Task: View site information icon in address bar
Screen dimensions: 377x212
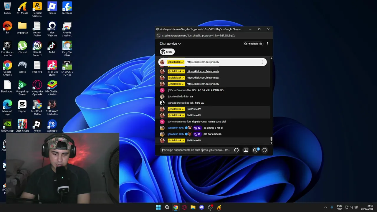Action: [x=158, y=36]
